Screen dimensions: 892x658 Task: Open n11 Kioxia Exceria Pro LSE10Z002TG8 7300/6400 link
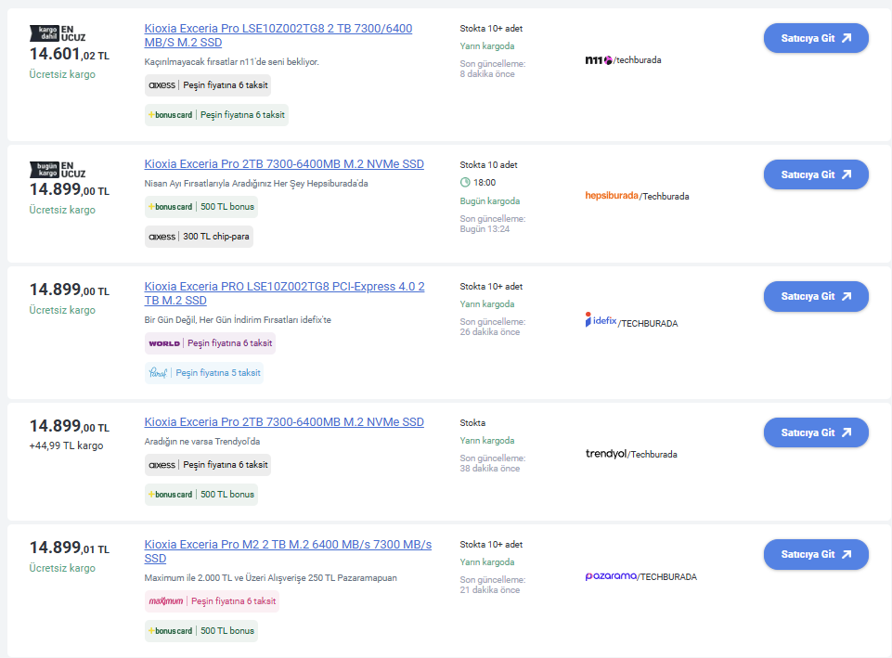point(278,35)
